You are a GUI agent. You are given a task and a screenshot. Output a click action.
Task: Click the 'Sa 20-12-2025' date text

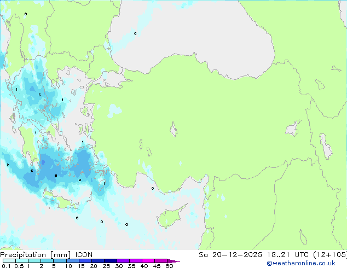230,255
